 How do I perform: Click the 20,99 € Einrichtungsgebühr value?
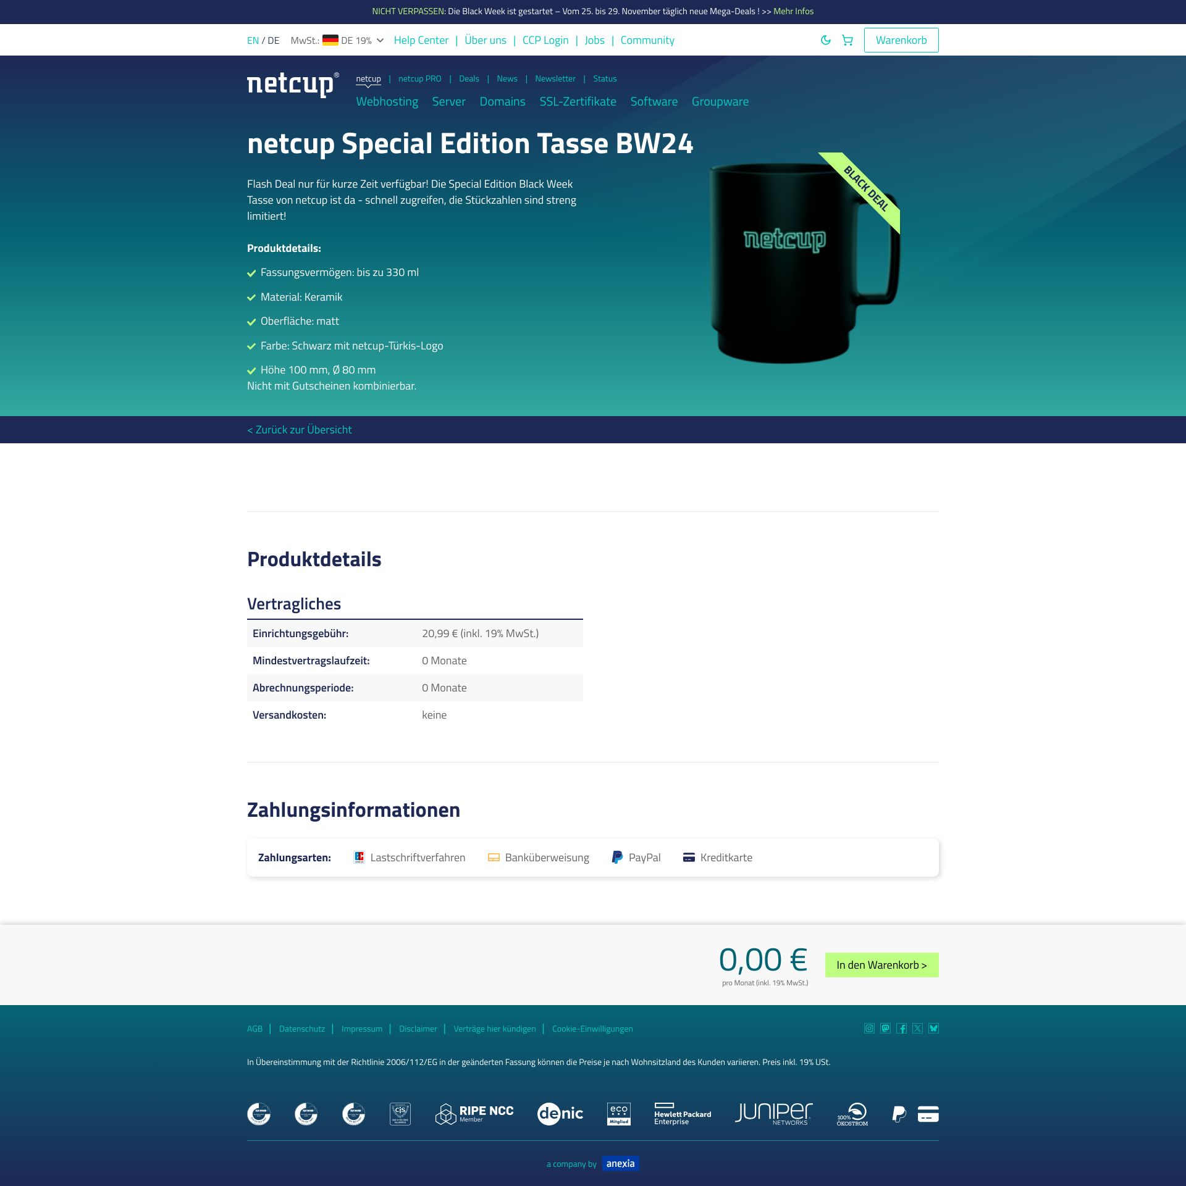480,633
